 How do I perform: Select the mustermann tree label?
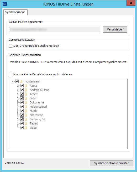(33, 81)
